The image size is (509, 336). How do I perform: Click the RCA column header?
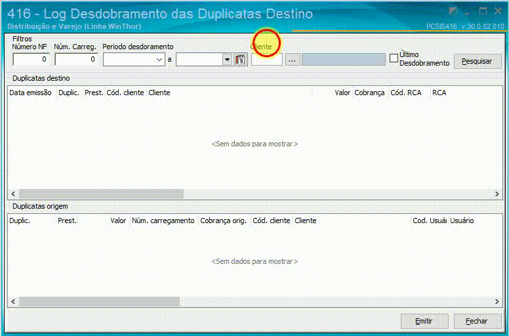[466, 93]
